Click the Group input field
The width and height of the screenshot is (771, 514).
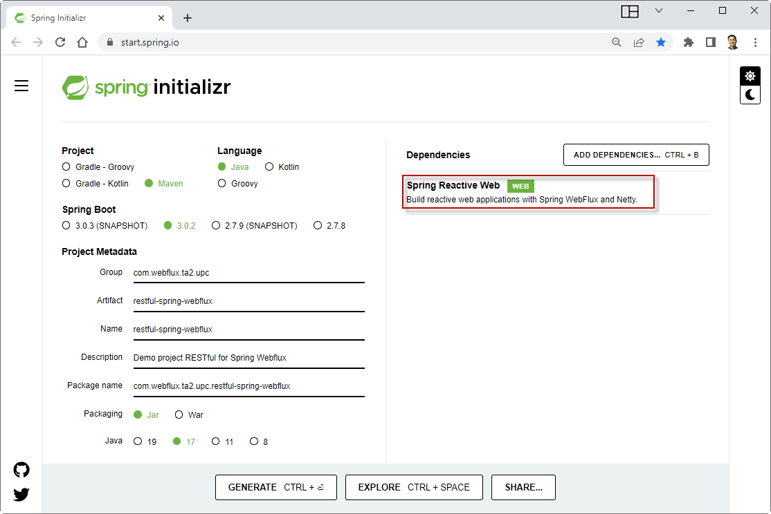point(248,273)
